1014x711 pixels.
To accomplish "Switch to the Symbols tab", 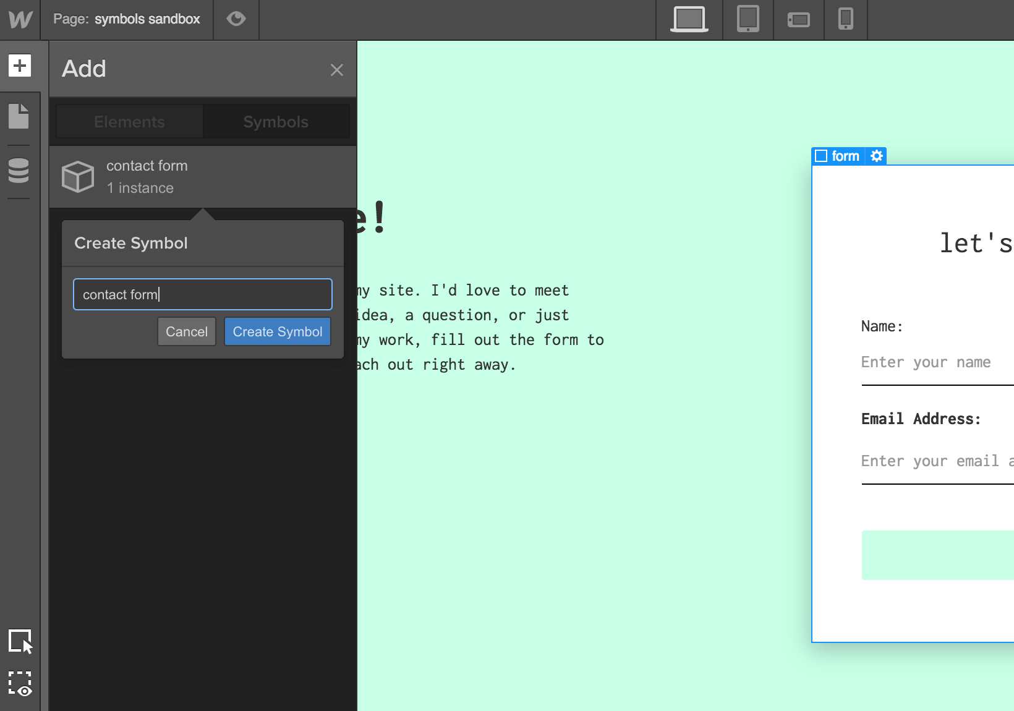I will click(276, 122).
